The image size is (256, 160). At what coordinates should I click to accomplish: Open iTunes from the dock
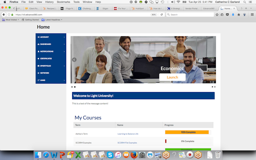pyautogui.click(x=118, y=155)
